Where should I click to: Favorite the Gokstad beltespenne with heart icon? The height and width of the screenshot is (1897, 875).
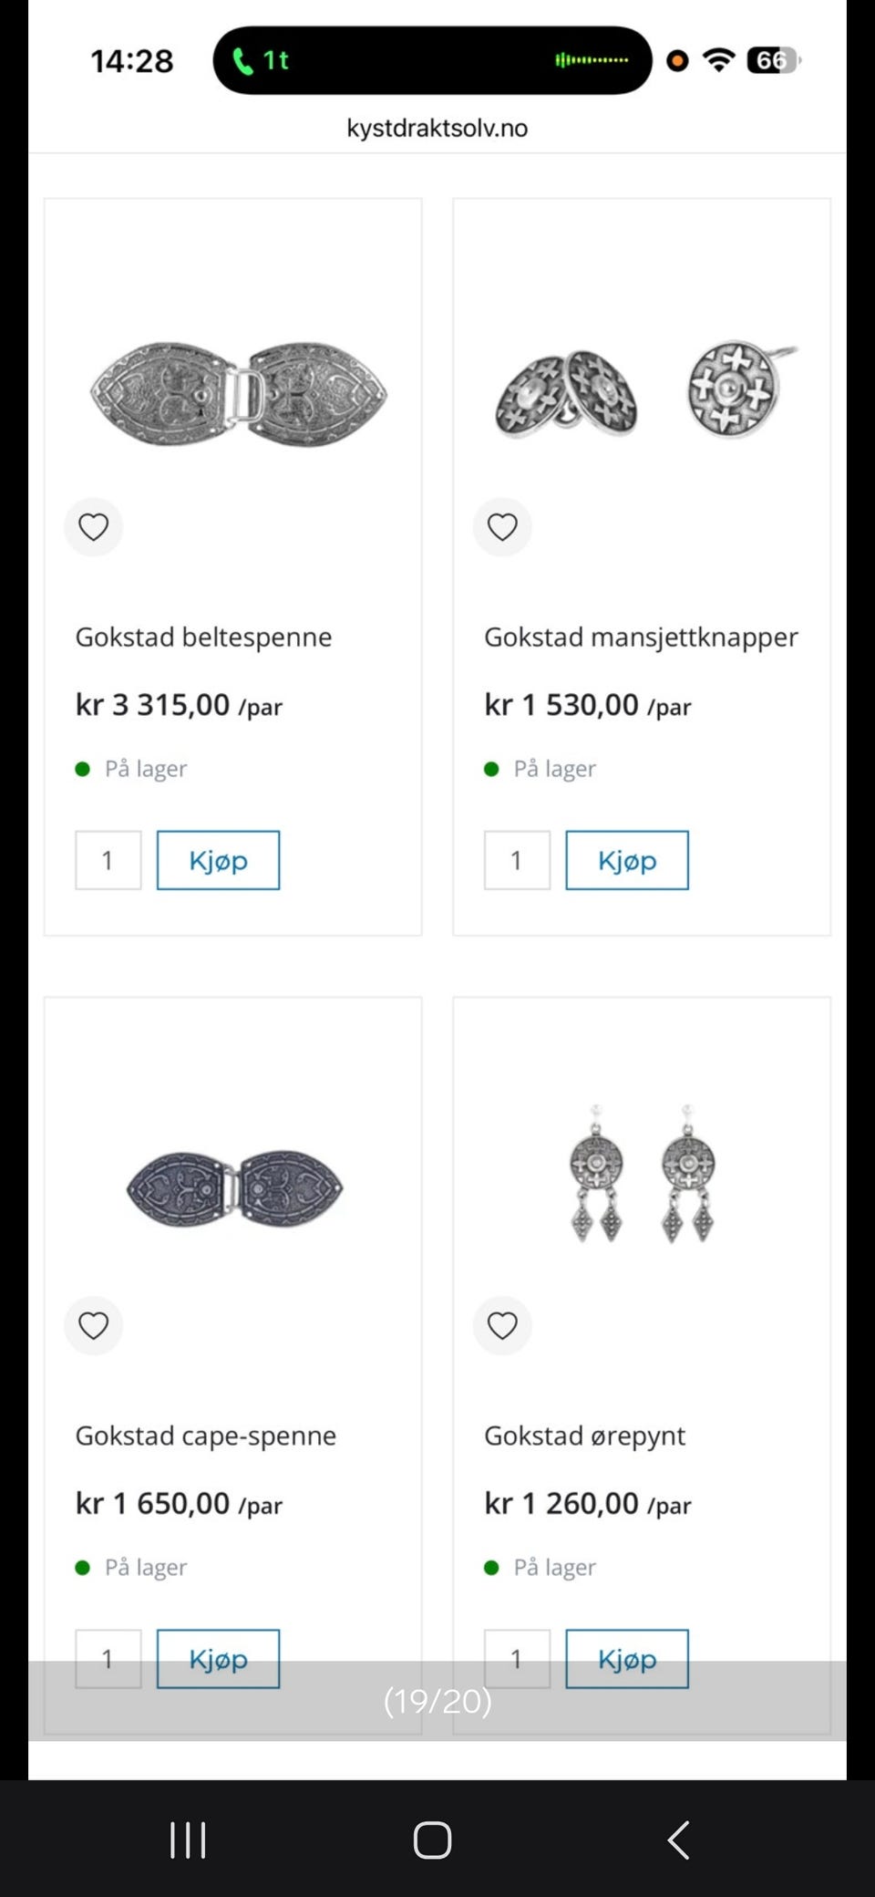(93, 527)
